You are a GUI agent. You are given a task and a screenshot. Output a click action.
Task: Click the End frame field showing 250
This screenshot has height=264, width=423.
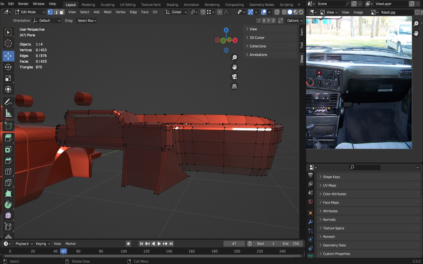[291, 244]
